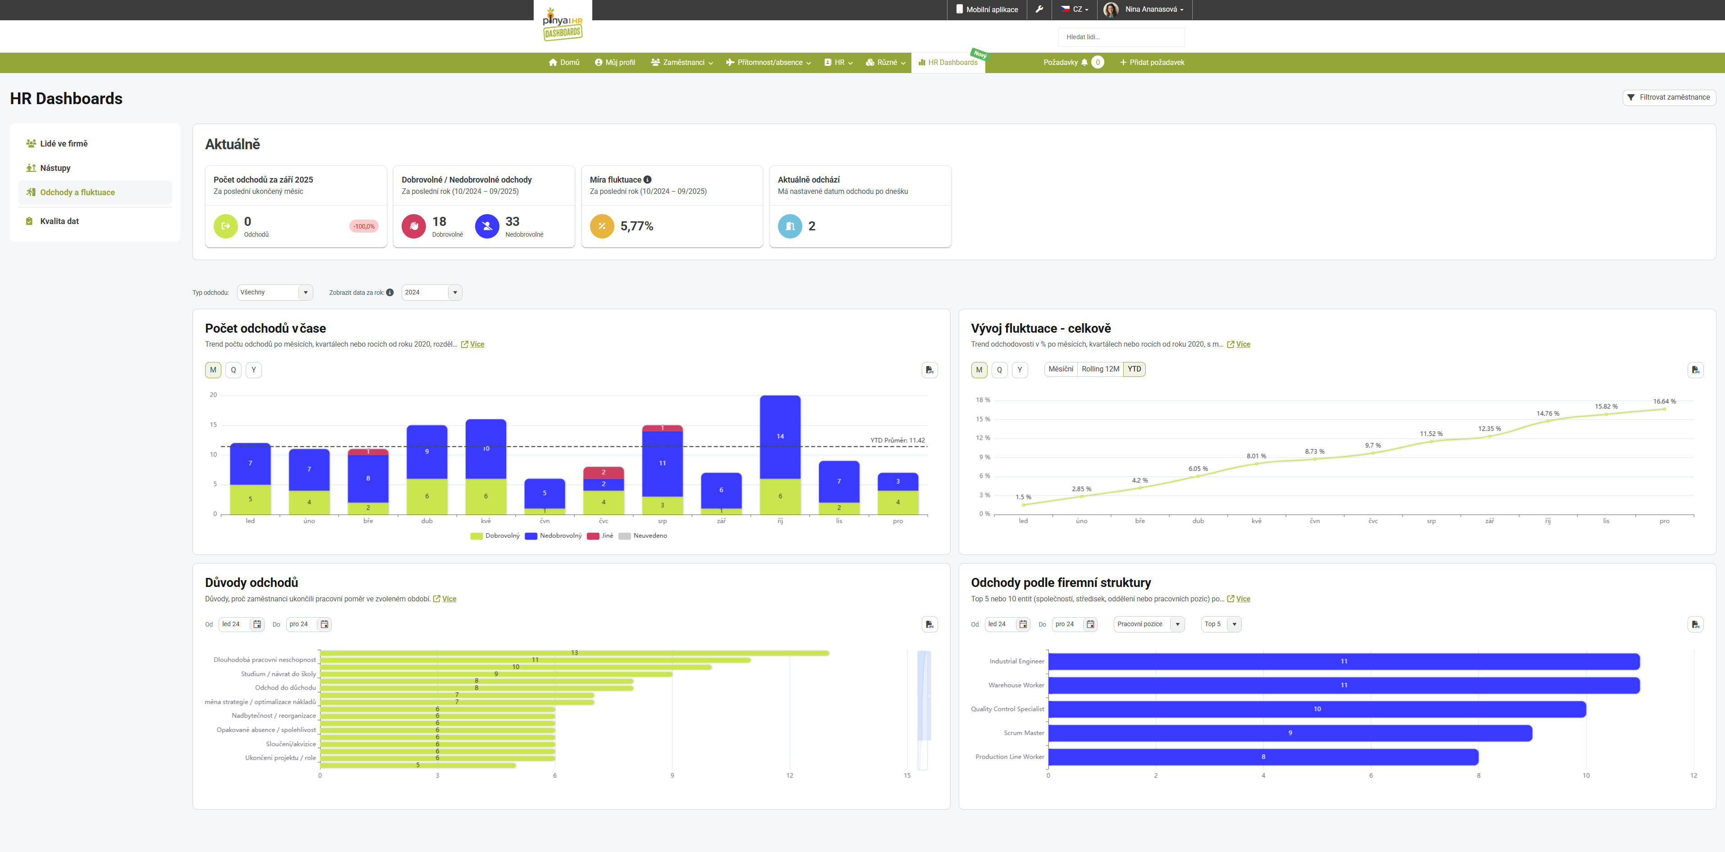The height and width of the screenshot is (852, 1725).
Task: Select yearly Y view in Počet odchodů chart
Action: [x=254, y=370]
